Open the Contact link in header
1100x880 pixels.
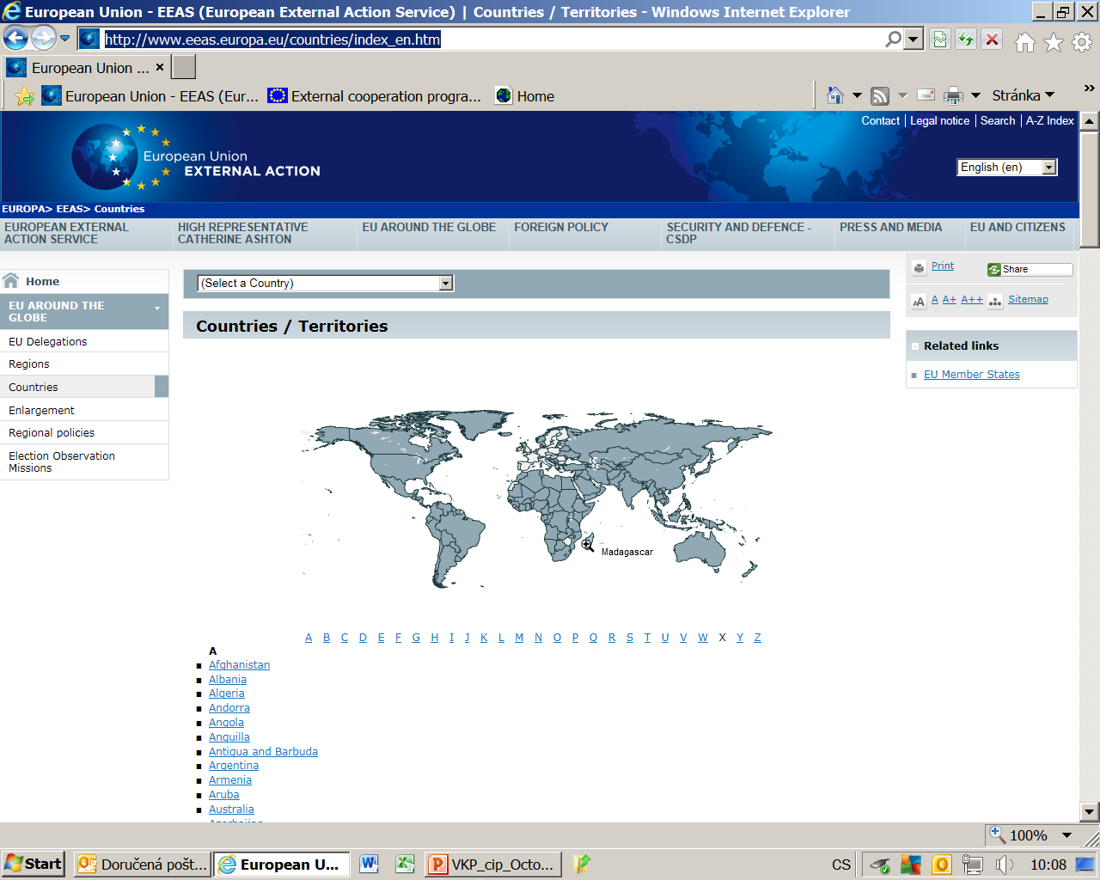pyautogui.click(x=880, y=121)
